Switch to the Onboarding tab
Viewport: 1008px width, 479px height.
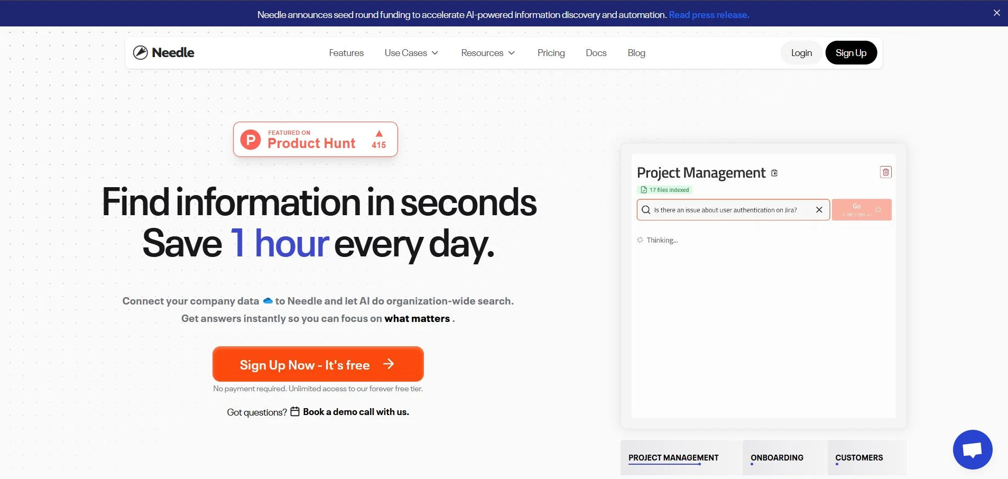776,457
